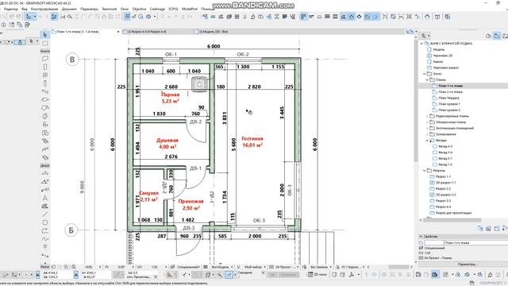Image resolution: width=508 pixels, height=286 pixels.
Task: Expand the Редактируемые планы folder
Action: [427, 116]
